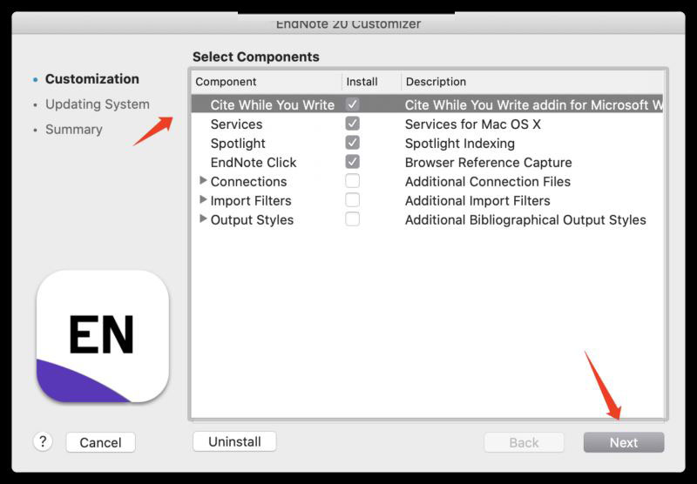Select the Updating System step
The width and height of the screenshot is (697, 484).
(98, 104)
